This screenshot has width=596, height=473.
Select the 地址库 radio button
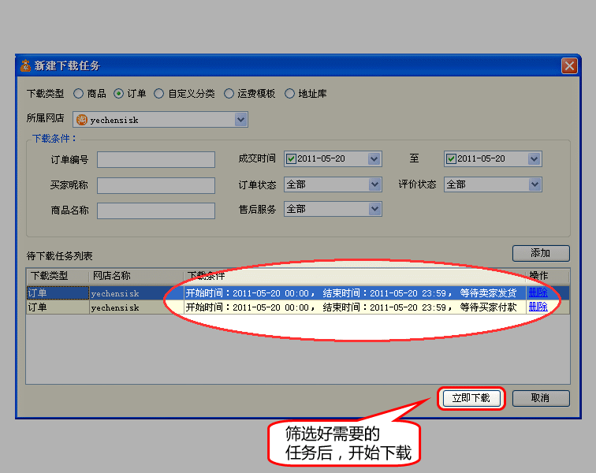[x=289, y=94]
